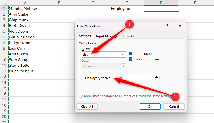Open the Error Alert tab
Viewport: 214px width, 123px height.
[130, 36]
